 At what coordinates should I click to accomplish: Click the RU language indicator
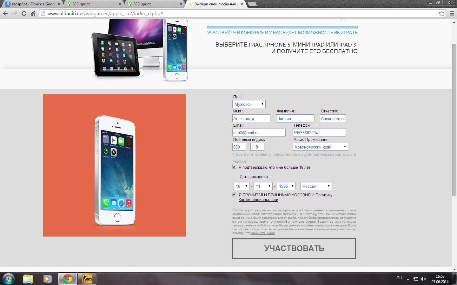pos(399,278)
